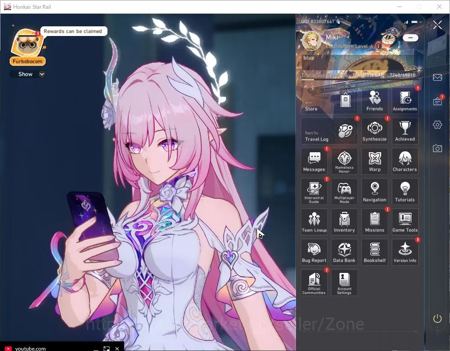Open Messages menu tile
Image resolution: width=450 pixels, height=351 pixels.
tap(314, 161)
